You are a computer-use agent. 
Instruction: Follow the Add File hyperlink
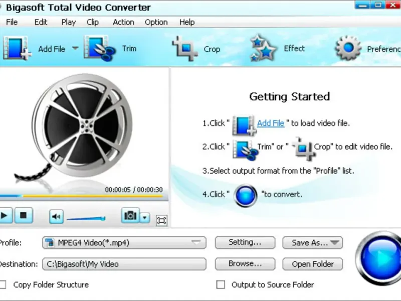click(x=271, y=123)
